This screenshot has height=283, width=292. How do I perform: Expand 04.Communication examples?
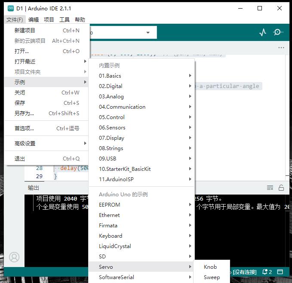tap(141, 107)
